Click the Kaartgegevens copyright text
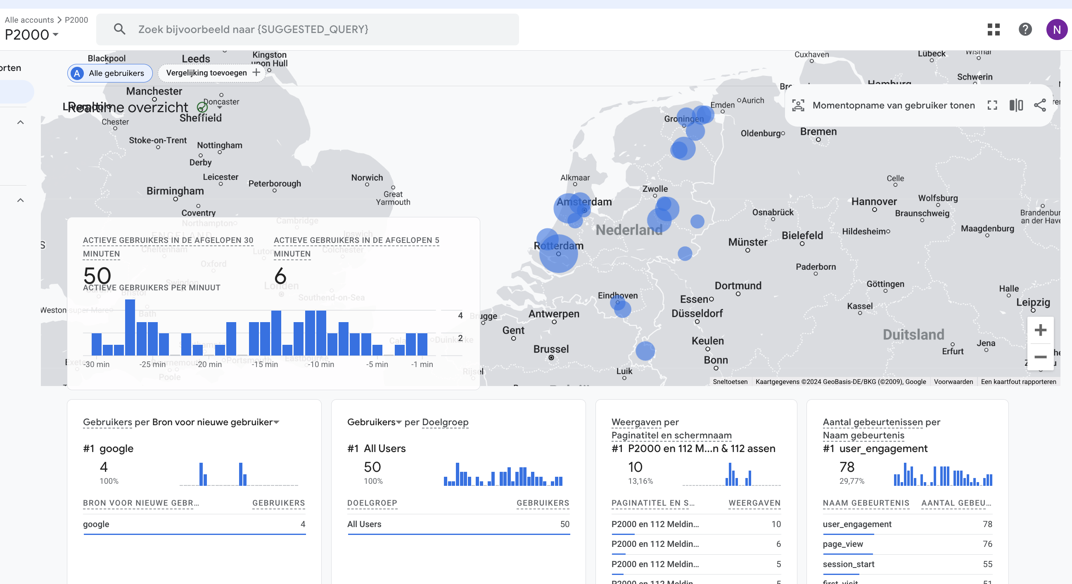This screenshot has width=1072, height=584. [840, 381]
